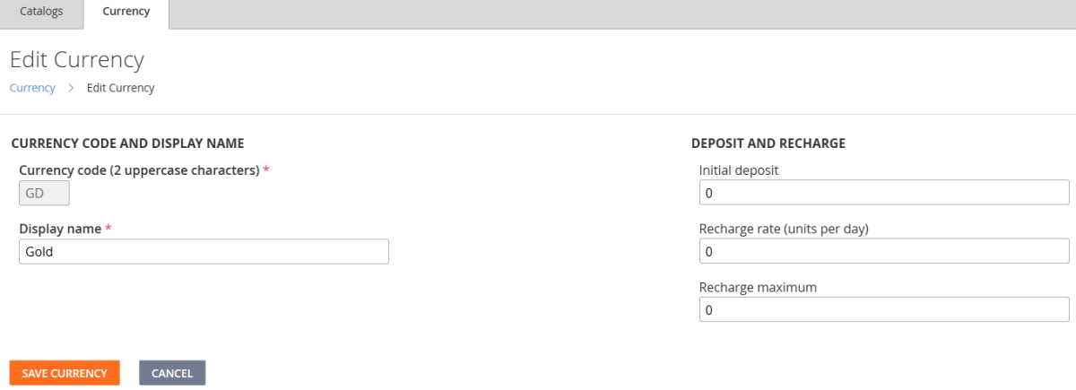Click the Recharge maximum label

click(758, 288)
